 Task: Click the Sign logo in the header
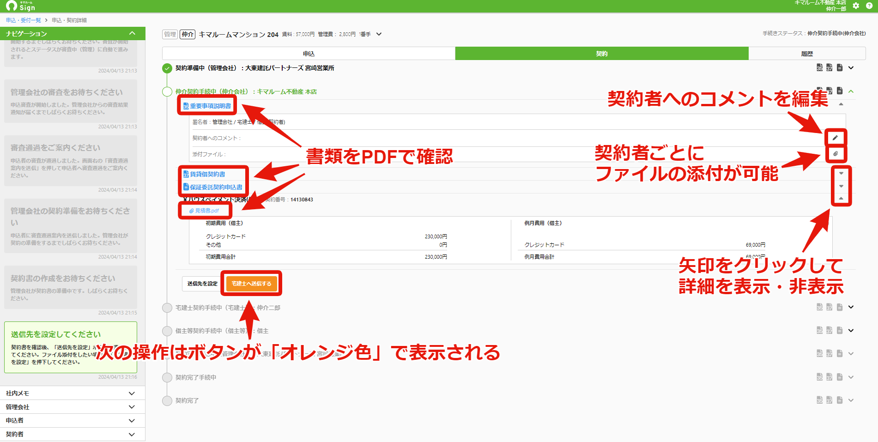coord(21,6)
